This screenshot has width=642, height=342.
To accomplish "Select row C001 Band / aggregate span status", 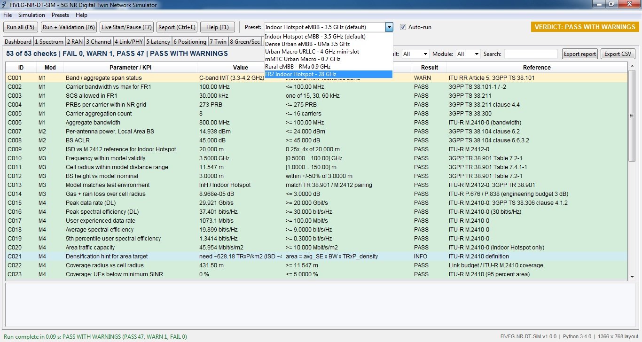I will [x=317, y=78].
